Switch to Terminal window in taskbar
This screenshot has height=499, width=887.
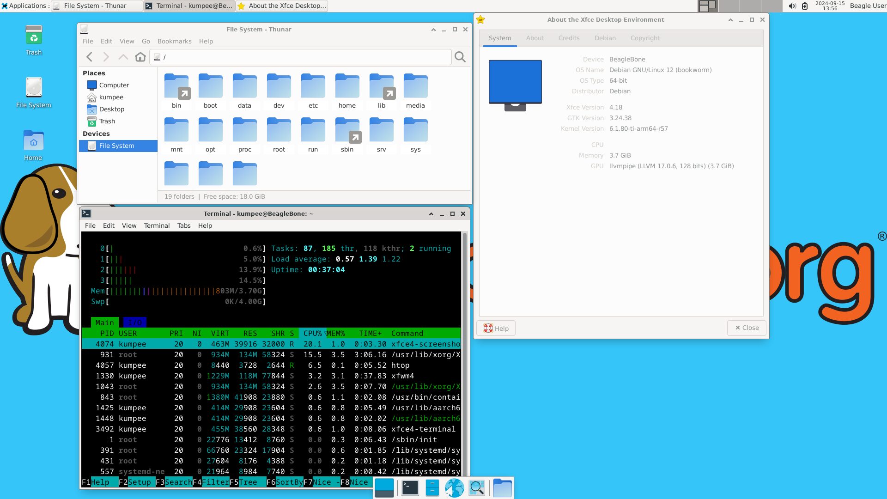(x=189, y=6)
